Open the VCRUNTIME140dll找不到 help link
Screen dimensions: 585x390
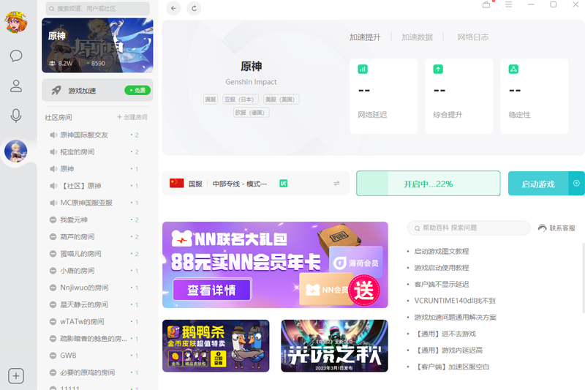tap(455, 301)
